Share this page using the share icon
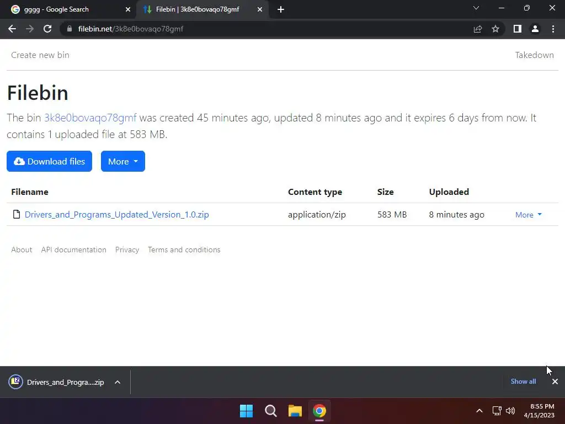The width and height of the screenshot is (565, 424). click(478, 29)
